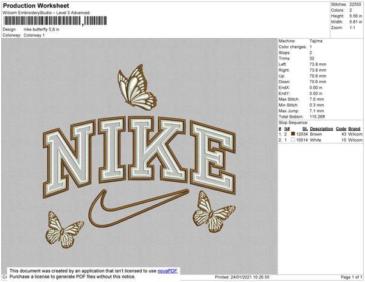Image resolution: width=365 pixels, height=282 pixels.
Task: Select the Height value '5.56 in'
Action: (356, 16)
